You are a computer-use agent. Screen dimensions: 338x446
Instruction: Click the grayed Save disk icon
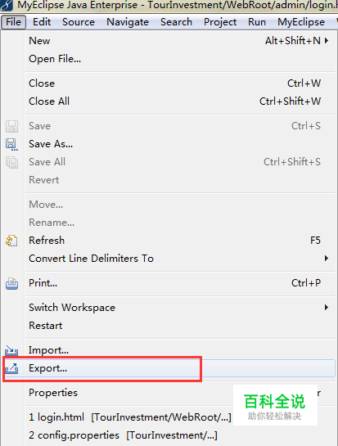[x=11, y=126]
